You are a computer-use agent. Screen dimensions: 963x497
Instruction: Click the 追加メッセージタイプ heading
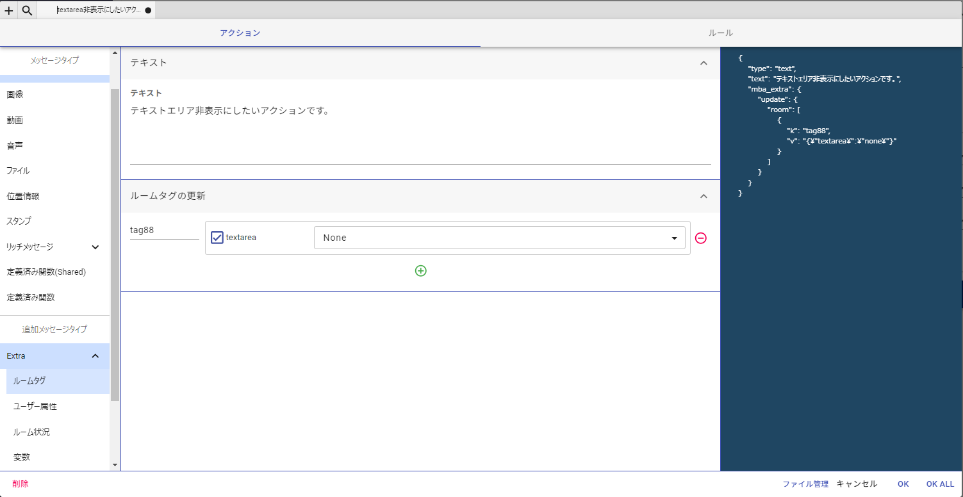point(54,329)
